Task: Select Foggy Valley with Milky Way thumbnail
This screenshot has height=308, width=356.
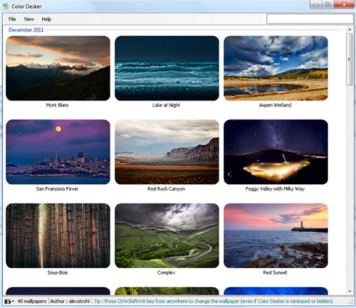Action: 276,152
